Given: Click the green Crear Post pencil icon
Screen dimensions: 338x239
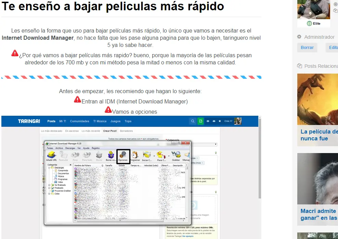Looking at the screenshot, I should pyautogui.click(x=201, y=121).
